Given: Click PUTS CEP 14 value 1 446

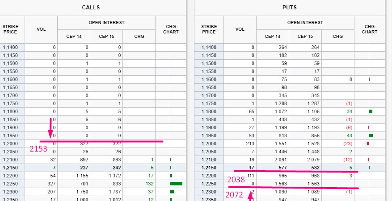Looking at the screenshot, I should point(281,152).
